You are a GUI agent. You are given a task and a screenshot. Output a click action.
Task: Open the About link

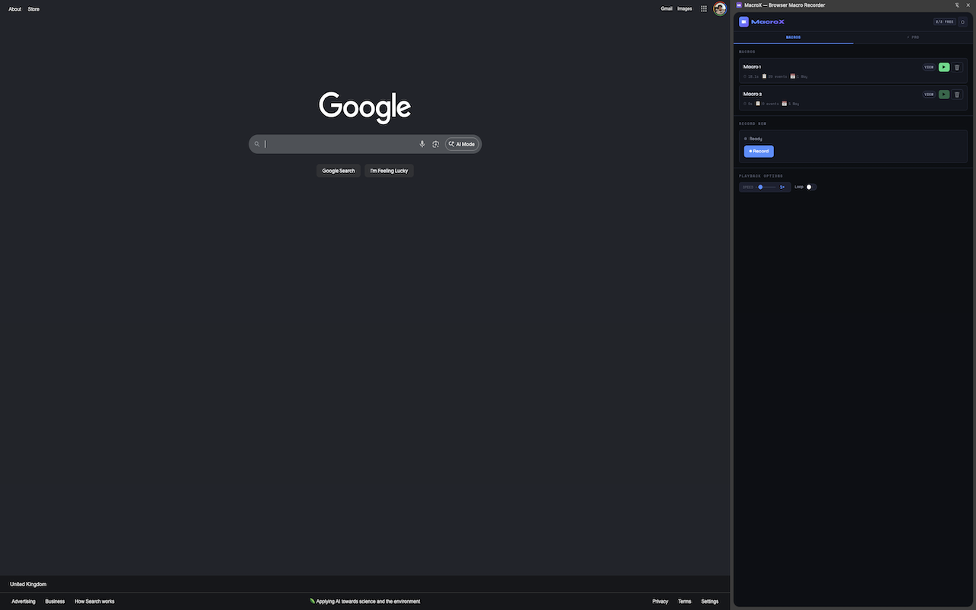(15, 9)
